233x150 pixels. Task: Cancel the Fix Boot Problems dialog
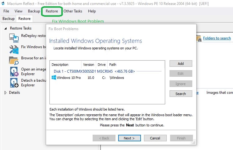click(155, 138)
